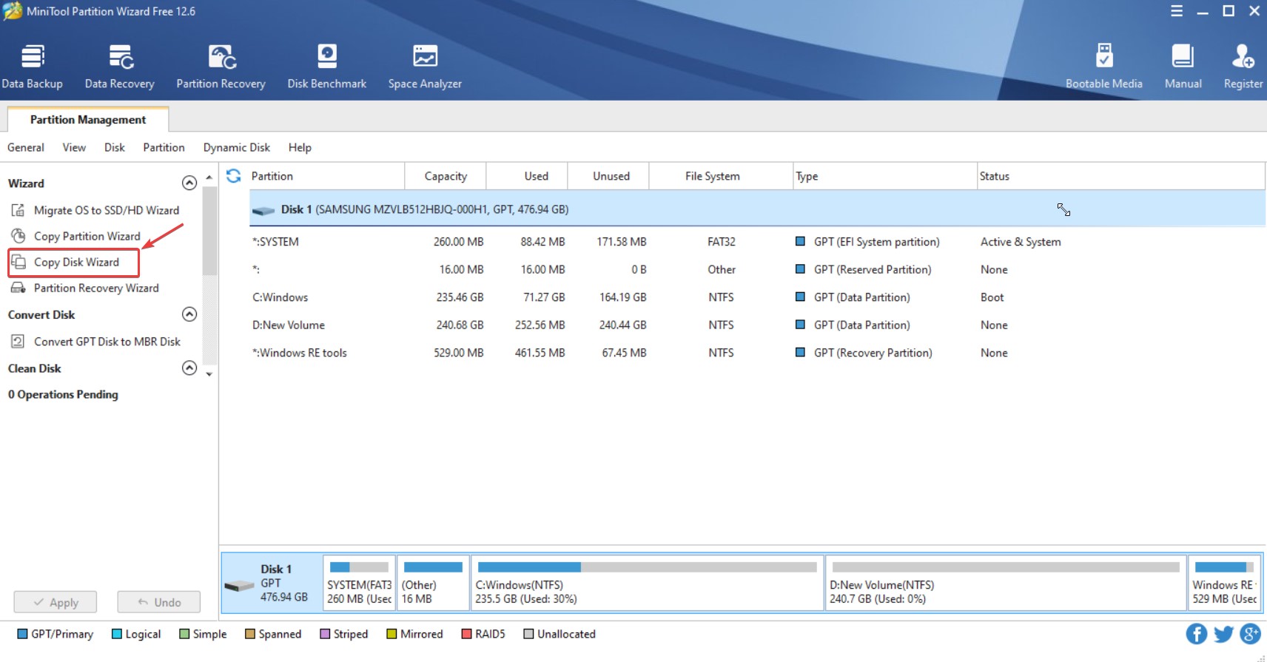This screenshot has height=662, width=1267.
Task: Choose Convert GPT Disk to MBR Disk
Action: click(95, 342)
